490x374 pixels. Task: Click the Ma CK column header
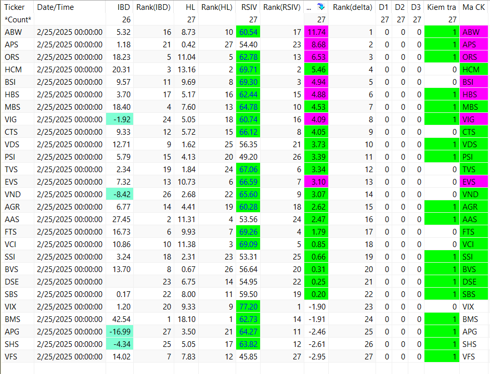coord(473,7)
